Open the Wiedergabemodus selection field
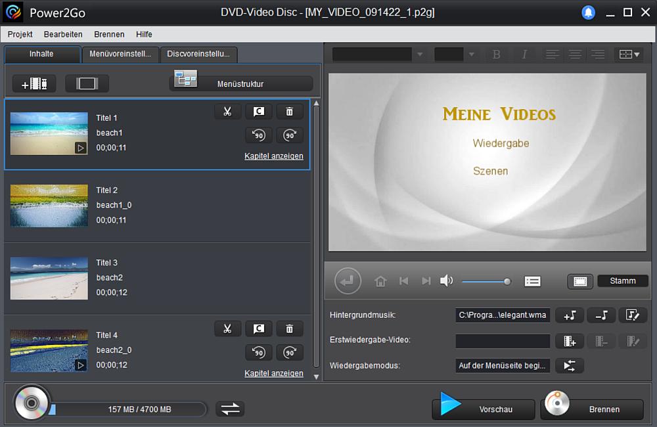The height and width of the screenshot is (427, 657). [503, 365]
